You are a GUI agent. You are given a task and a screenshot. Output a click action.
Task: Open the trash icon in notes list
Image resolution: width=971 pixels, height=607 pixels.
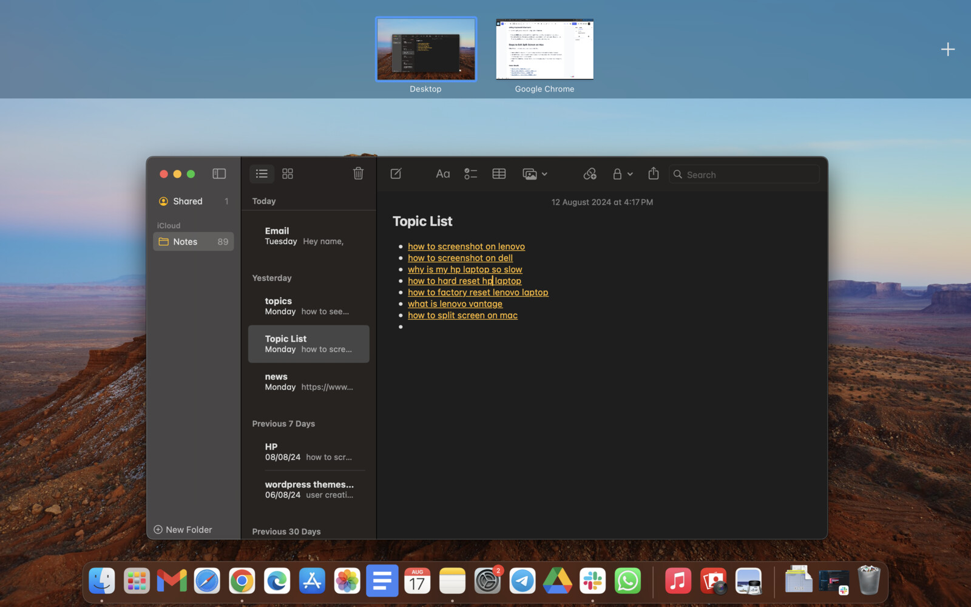(x=358, y=174)
